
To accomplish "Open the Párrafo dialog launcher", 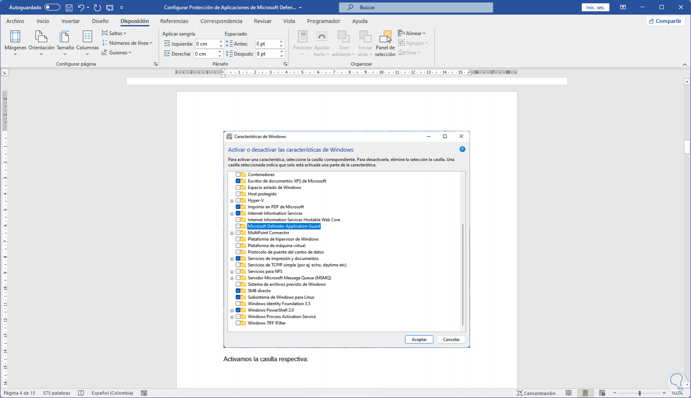I will (x=286, y=64).
